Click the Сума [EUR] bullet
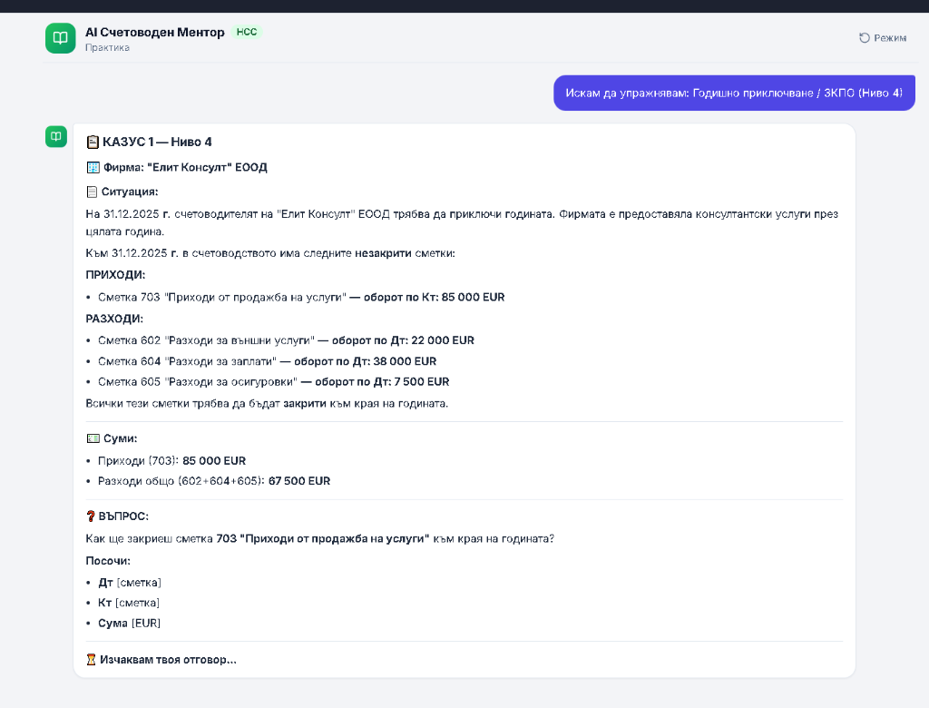Screen dimensions: 929x708 (x=129, y=624)
